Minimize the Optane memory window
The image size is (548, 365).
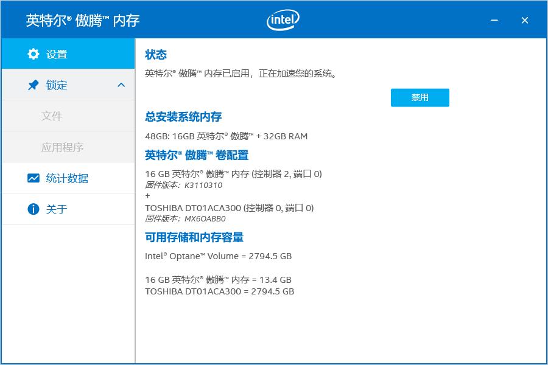pos(495,20)
